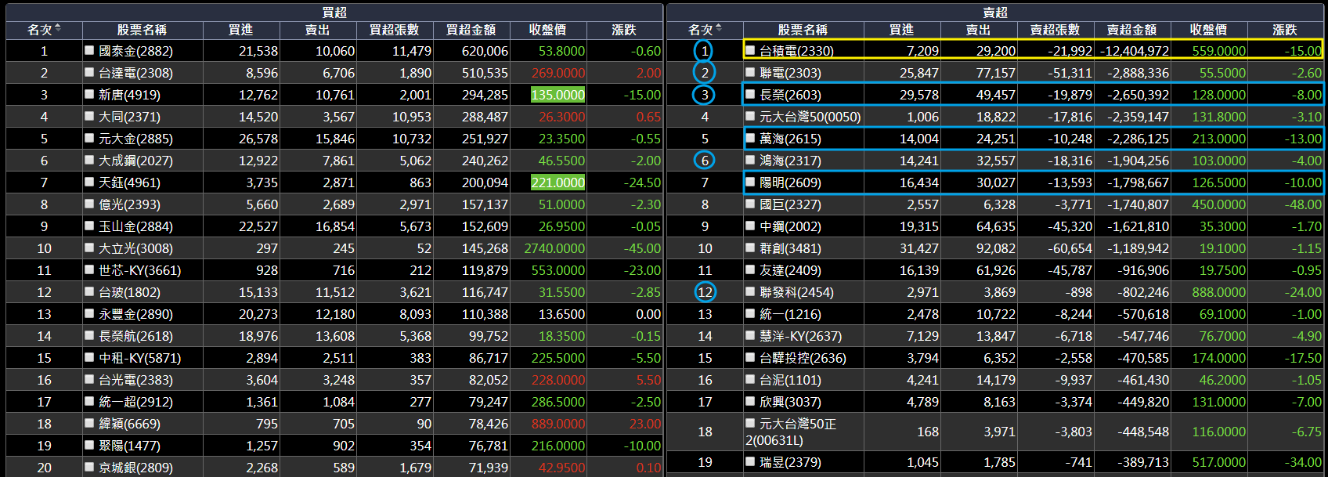Tick the checkbox next to 聯電(2303)

[x=750, y=73]
